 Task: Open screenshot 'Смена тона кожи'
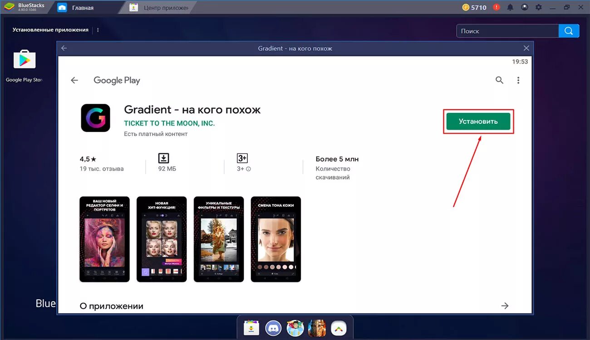[x=276, y=239]
